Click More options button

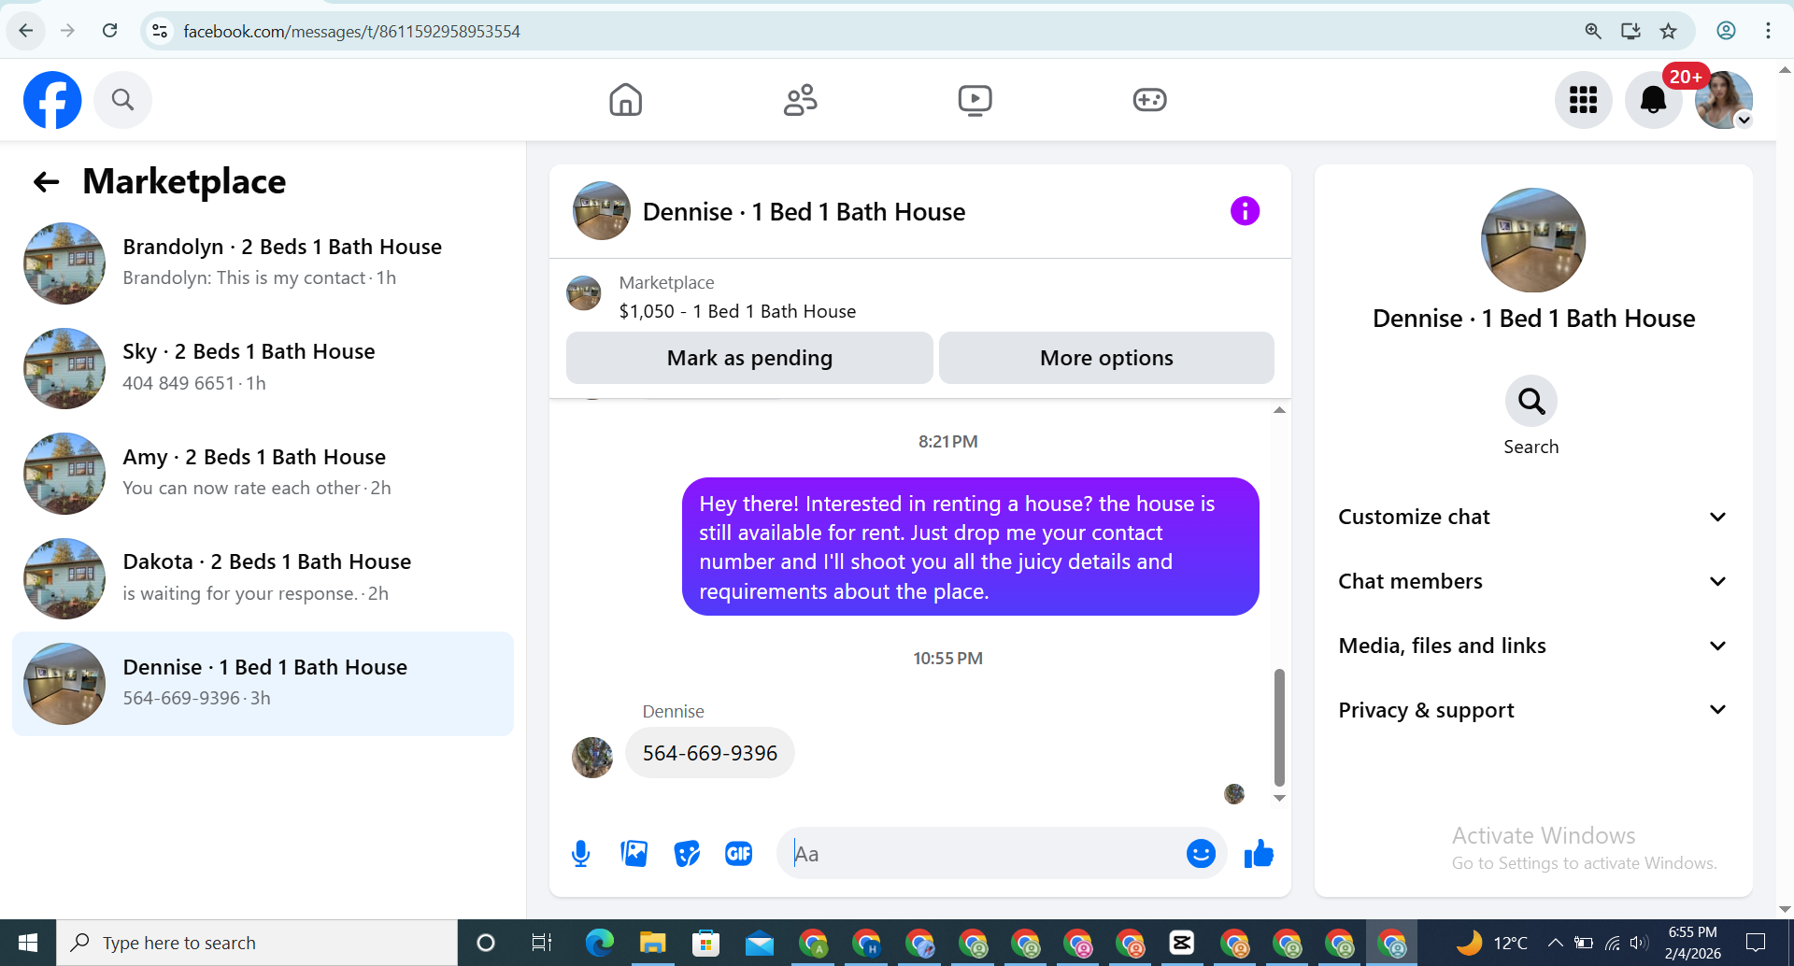(1106, 358)
